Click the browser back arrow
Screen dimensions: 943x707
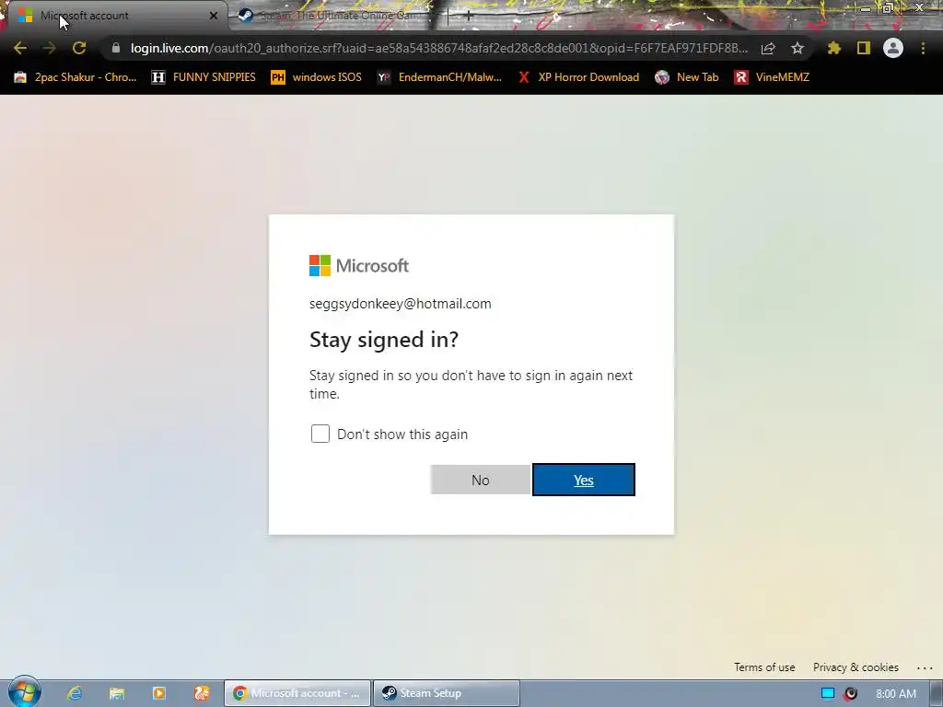point(20,48)
